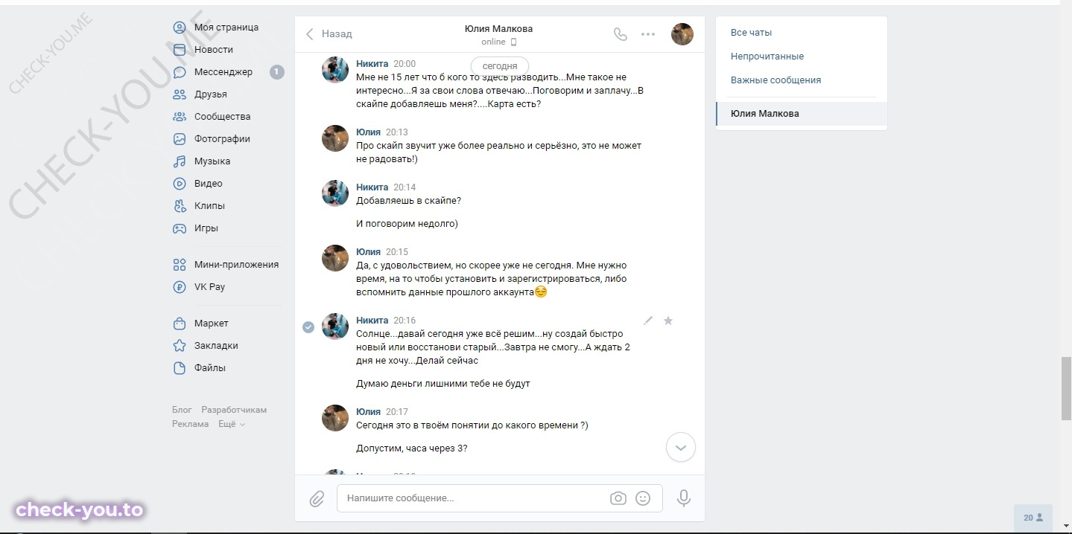Click the message 'Допустим, часа через 3?'
This screenshot has width=1072, height=534.
(x=412, y=448)
